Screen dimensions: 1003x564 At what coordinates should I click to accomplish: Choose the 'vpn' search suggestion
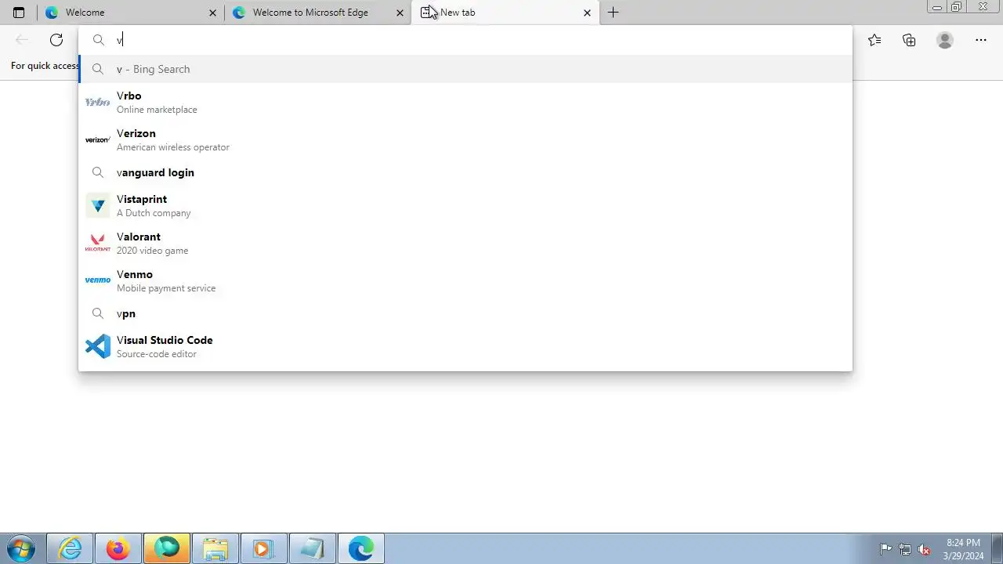click(x=465, y=313)
